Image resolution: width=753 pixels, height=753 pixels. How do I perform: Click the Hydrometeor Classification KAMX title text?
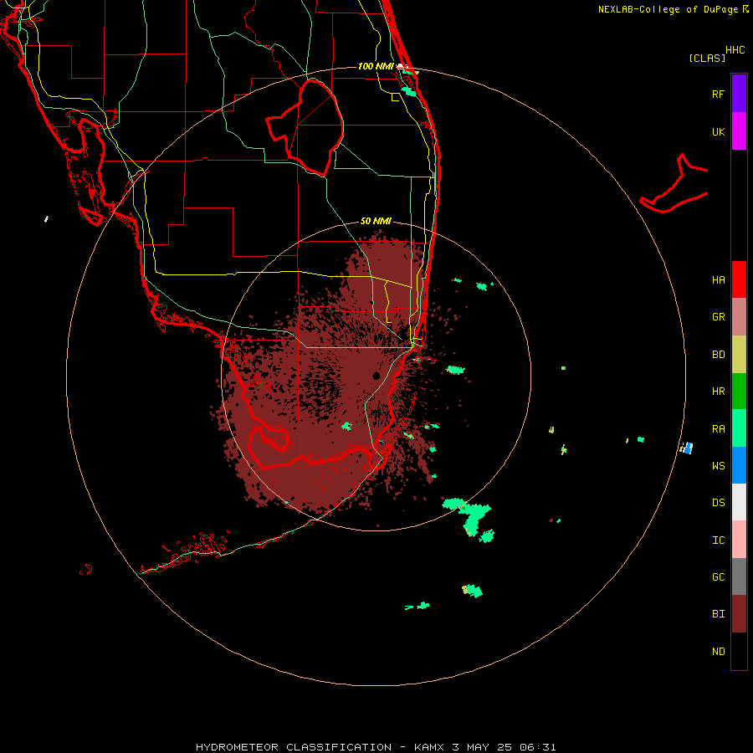[376, 747]
